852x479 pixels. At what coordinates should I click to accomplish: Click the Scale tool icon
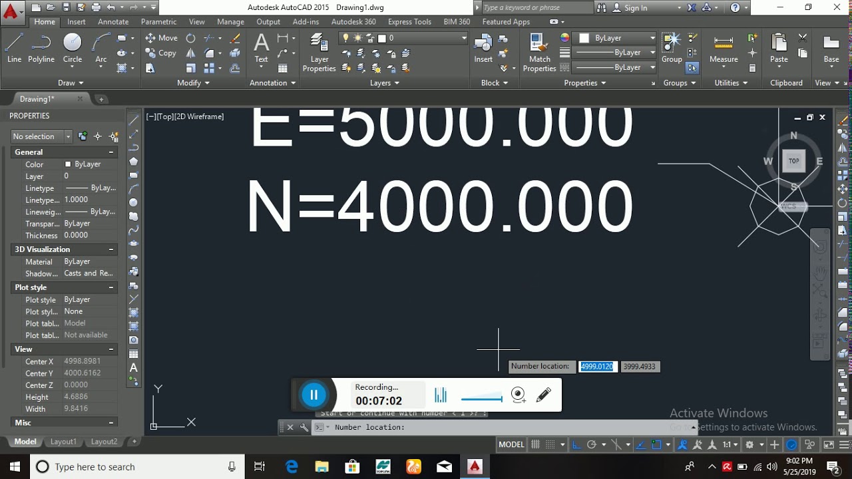click(191, 68)
